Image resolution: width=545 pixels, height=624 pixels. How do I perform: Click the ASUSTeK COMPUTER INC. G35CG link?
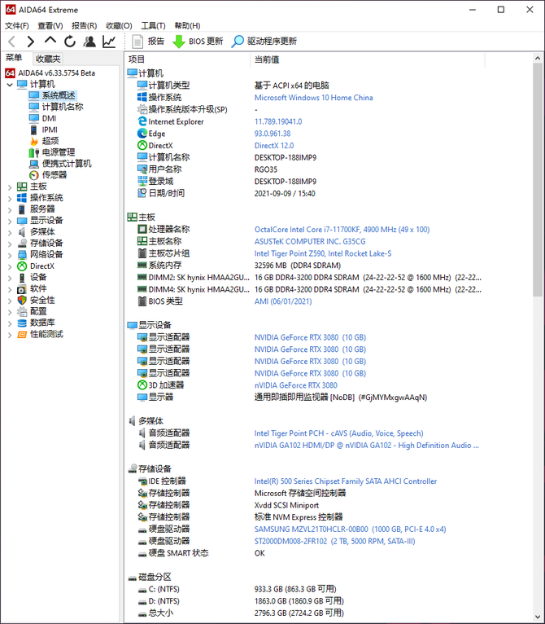(320, 241)
